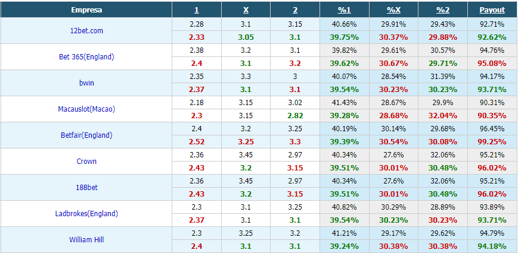
Task: Select Macauslot's 2.82 away odds cell
Action: click(x=295, y=116)
